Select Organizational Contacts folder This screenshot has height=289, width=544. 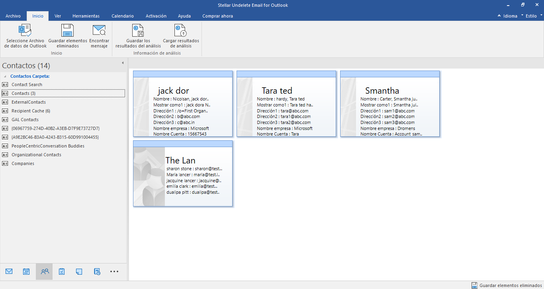click(x=63, y=155)
